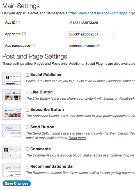Select the Social Publisher description text
This screenshot has width=135, height=190.
point(81,81)
